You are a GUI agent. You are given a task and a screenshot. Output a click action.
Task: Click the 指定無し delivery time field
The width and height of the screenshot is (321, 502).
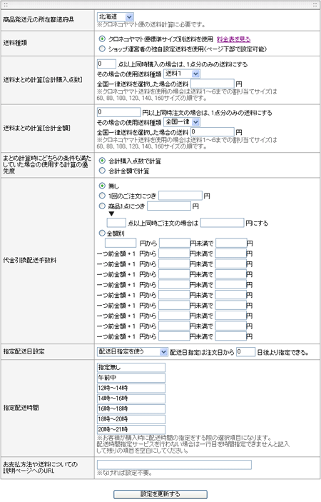pos(131,368)
